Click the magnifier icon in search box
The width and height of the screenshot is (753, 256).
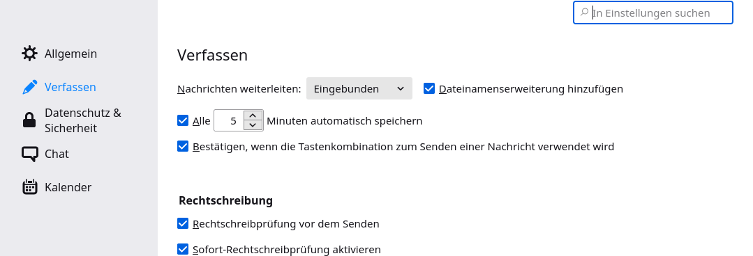[x=584, y=13]
